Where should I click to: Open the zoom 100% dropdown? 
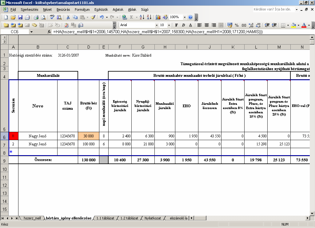pos(185,17)
